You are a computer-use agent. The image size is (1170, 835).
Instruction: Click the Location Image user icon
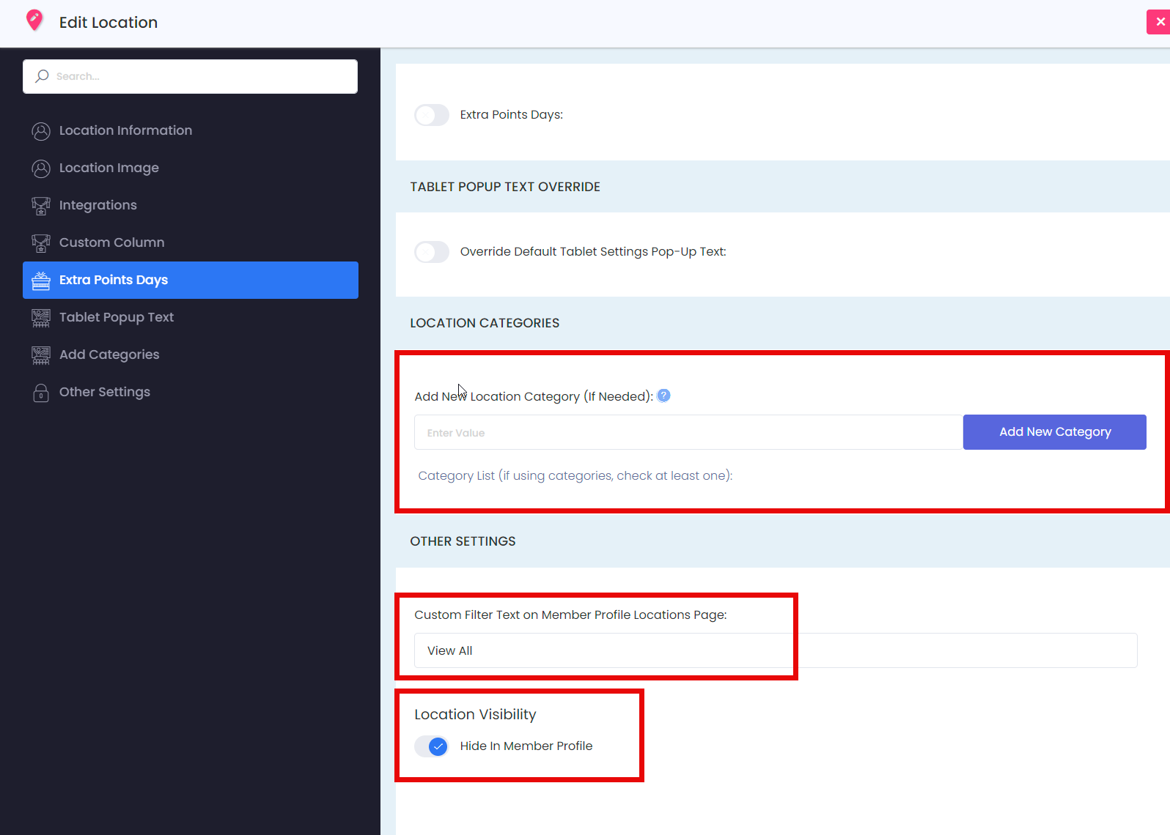tap(41, 168)
